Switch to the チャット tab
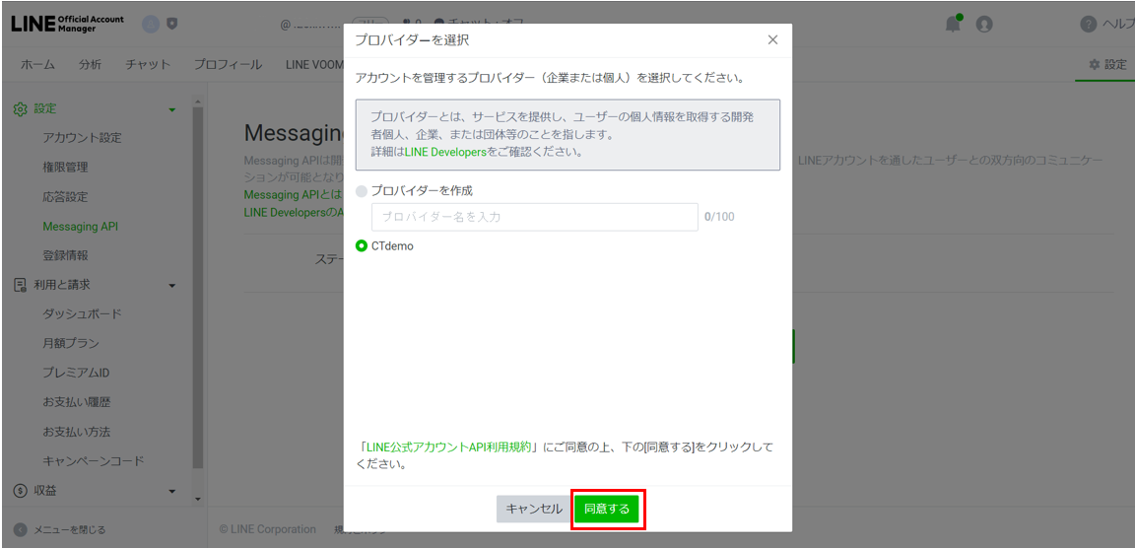Viewport: 1135px width, 549px height. 148,65
